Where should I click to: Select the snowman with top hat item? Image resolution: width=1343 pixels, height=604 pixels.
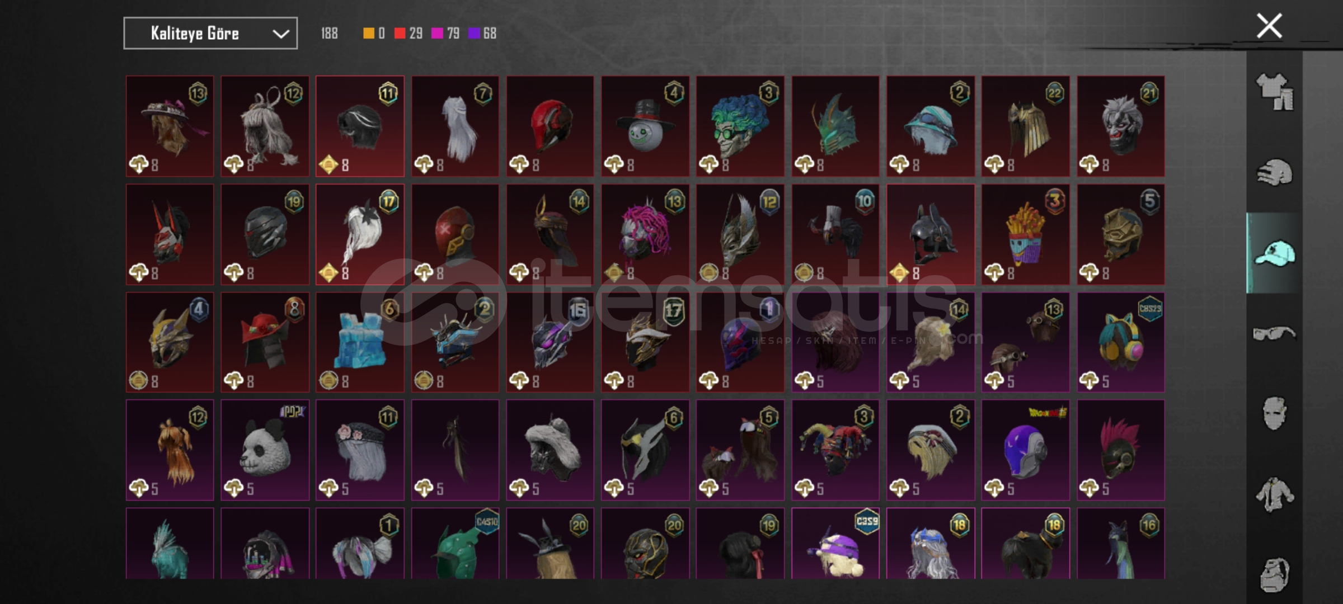point(645,126)
